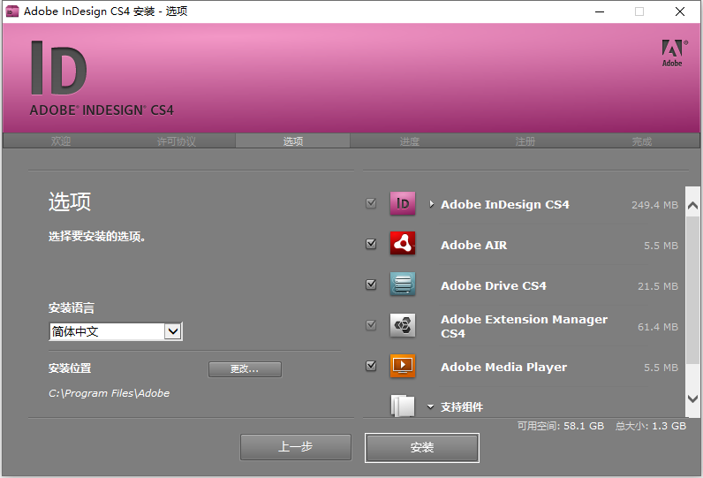Viewport: 703px width, 478px height.
Task: Uncheck the Adobe Media Player checkbox
Action: coord(371,366)
